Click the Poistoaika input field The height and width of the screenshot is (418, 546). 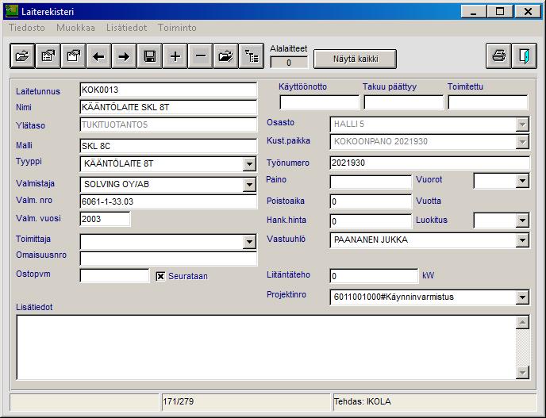pos(371,201)
